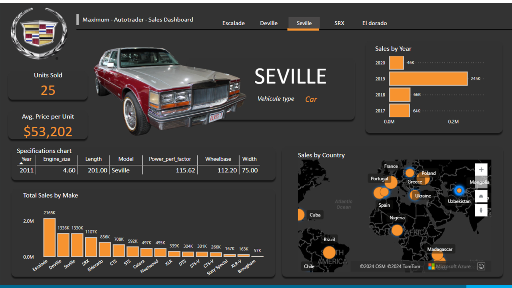Viewport: 512px width, 288px height.
Task: Click the Microsoft Azure logo on map
Action: point(449,266)
